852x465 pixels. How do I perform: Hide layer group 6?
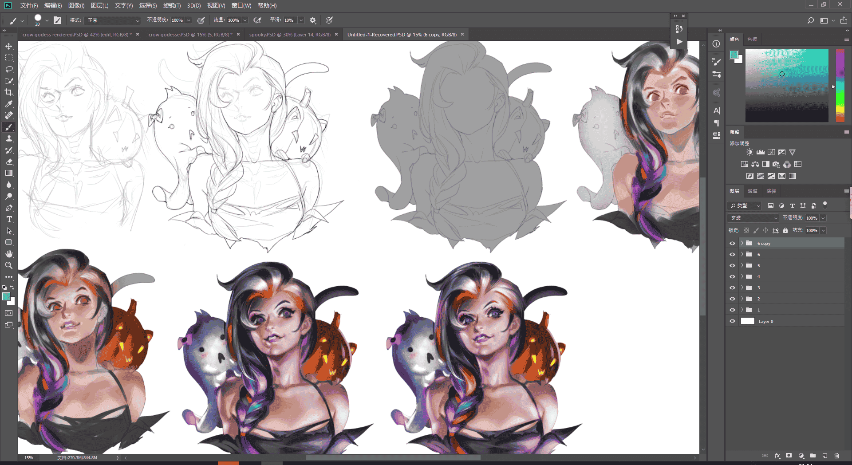pyautogui.click(x=732, y=254)
